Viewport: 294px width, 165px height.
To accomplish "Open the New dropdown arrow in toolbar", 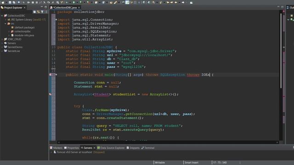I will [x=6, y=2].
